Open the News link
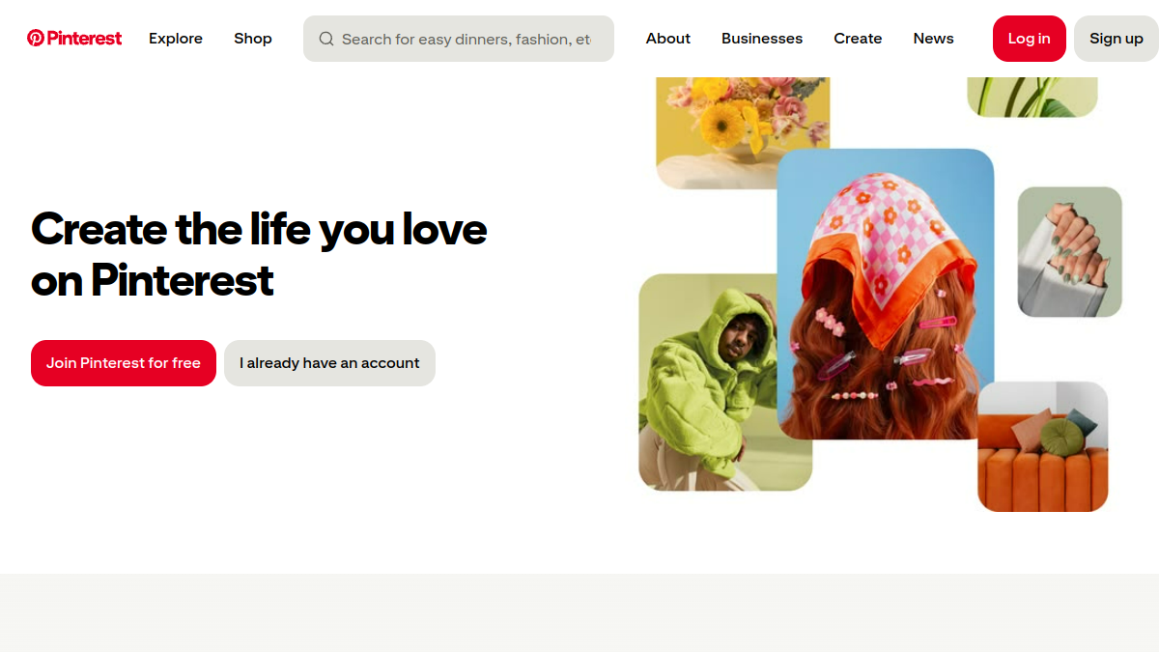The image size is (1159, 652). pos(933,39)
